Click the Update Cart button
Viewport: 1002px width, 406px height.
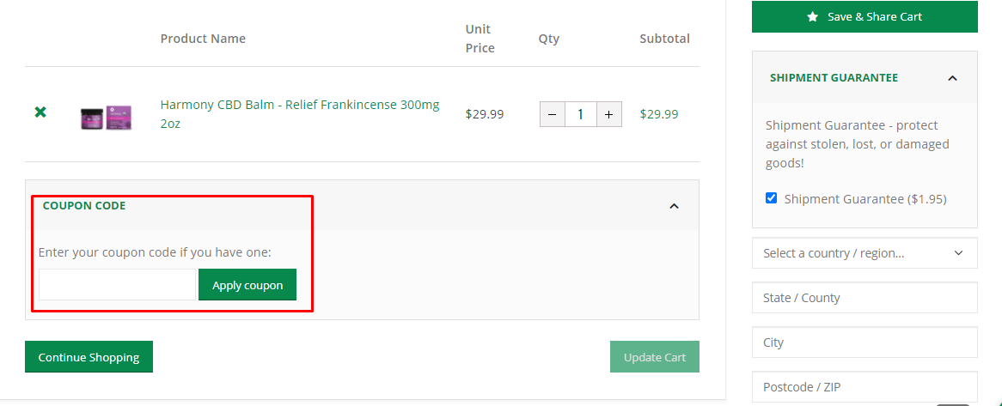click(655, 357)
